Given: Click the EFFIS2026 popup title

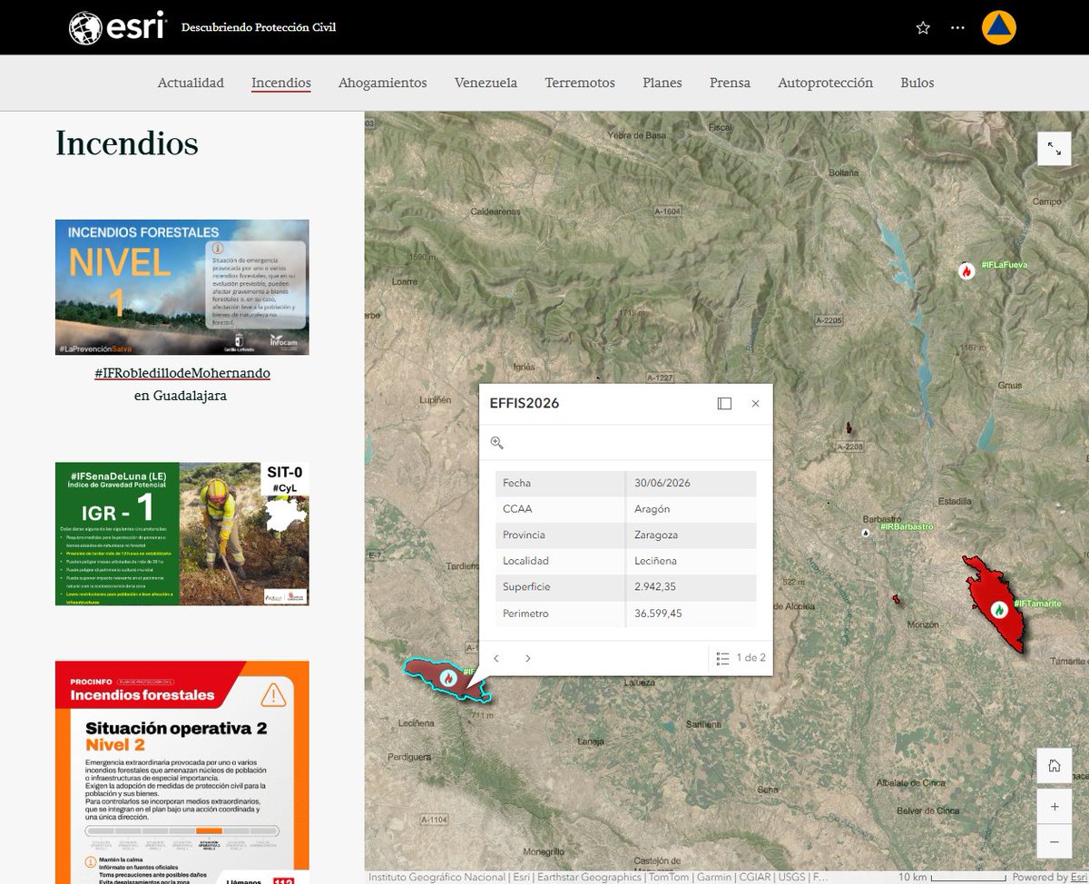Looking at the screenshot, I should point(525,404).
